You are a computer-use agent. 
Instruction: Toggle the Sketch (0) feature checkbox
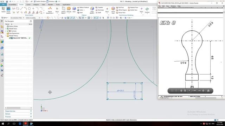pyautogui.click(x=10, y=38)
